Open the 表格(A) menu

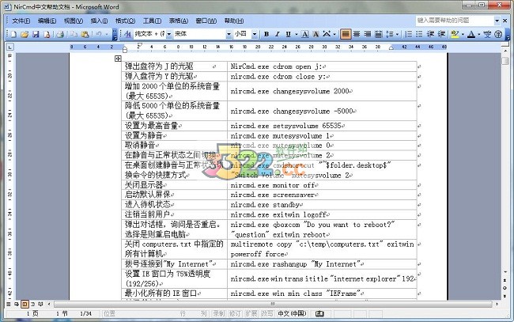179,21
